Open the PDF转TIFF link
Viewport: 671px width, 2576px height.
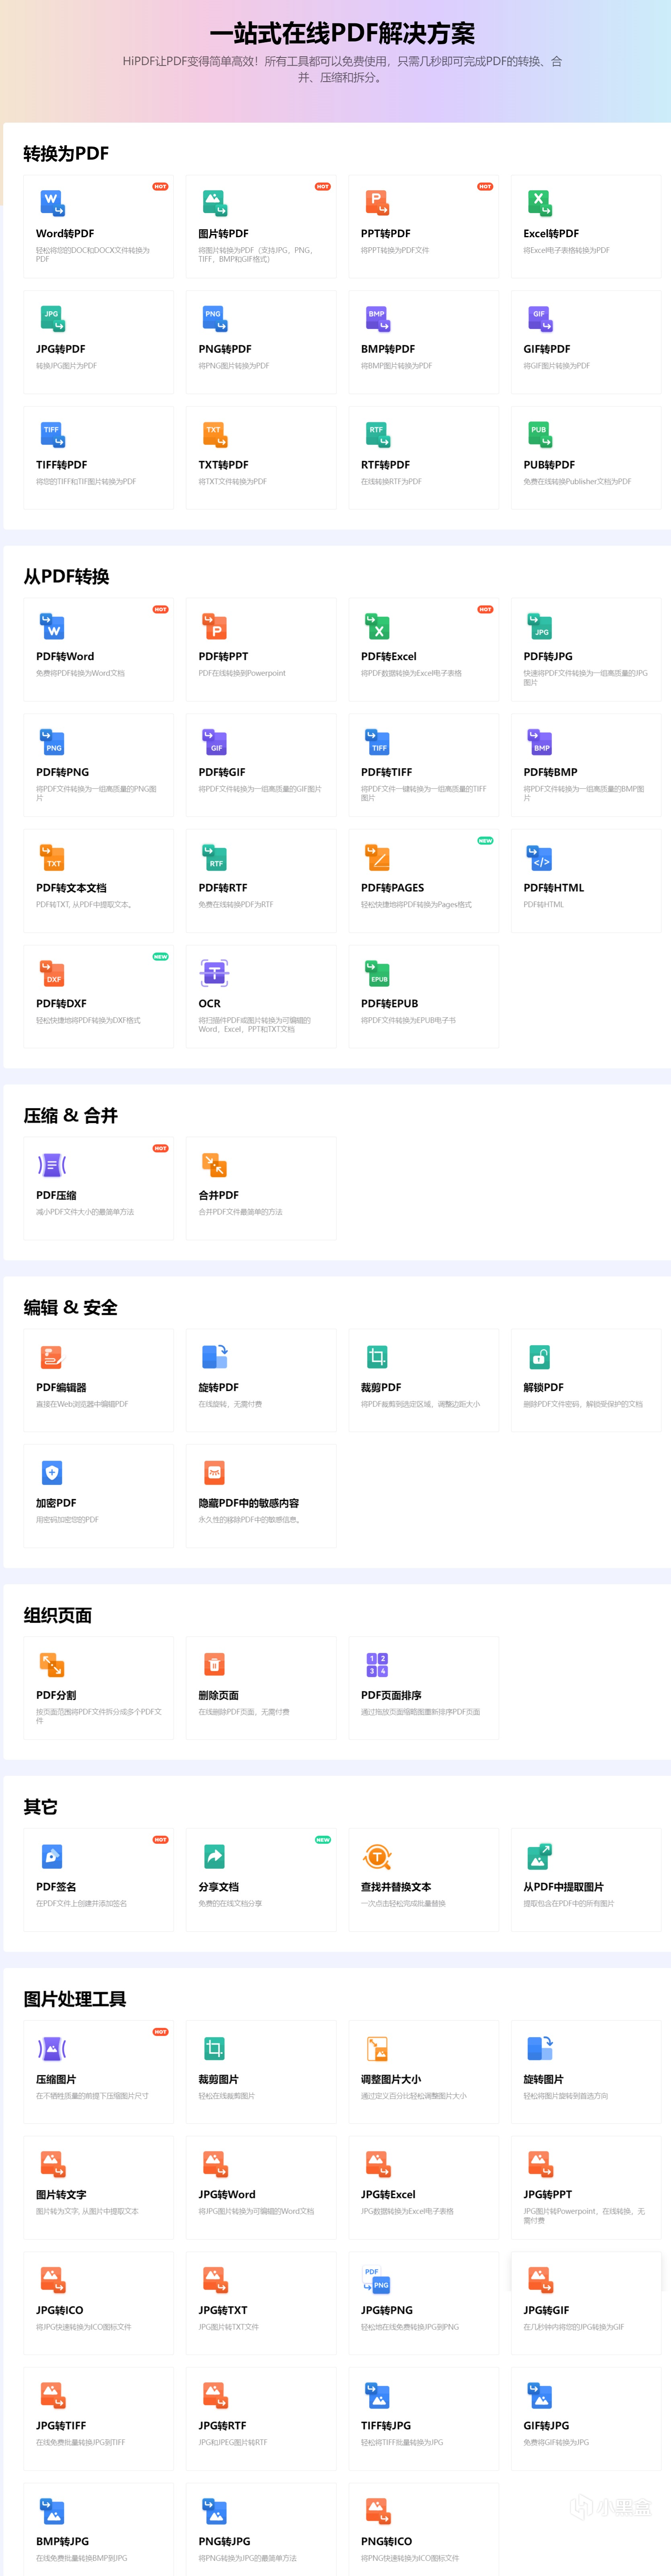tap(386, 772)
